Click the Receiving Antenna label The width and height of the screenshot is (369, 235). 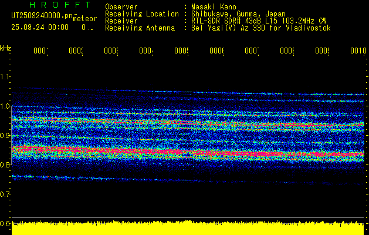pos(140,28)
